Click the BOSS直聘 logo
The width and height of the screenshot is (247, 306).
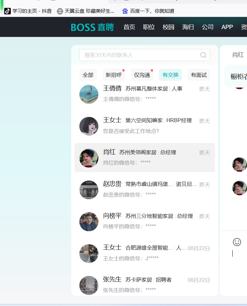point(92,27)
